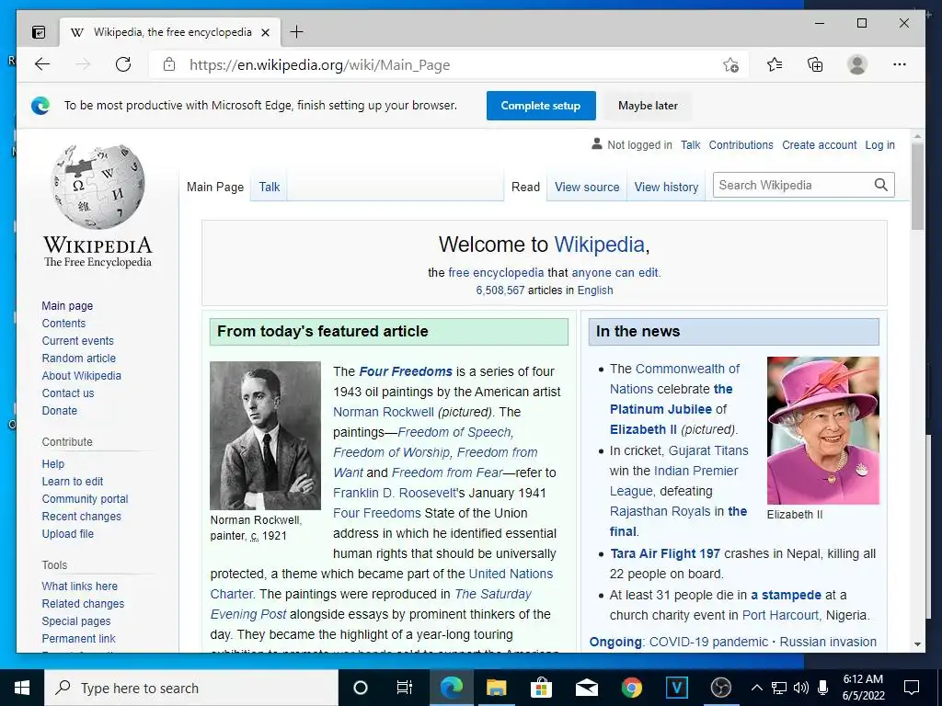942x706 pixels.
Task: Click the taskbar search box
Action: 191,688
